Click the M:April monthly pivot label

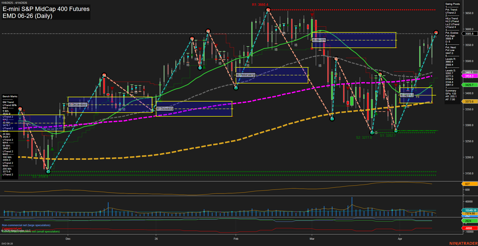pyautogui.click(x=407, y=95)
